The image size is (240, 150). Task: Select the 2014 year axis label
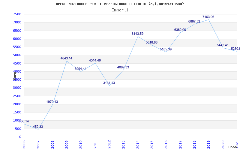pyautogui.click(x=138, y=144)
